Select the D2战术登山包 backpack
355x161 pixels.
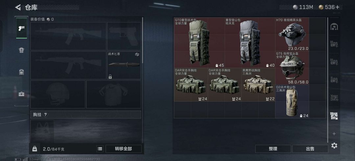coord(292,101)
